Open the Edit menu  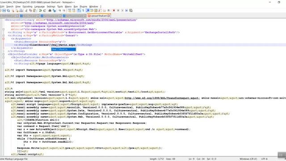coord(2,7)
